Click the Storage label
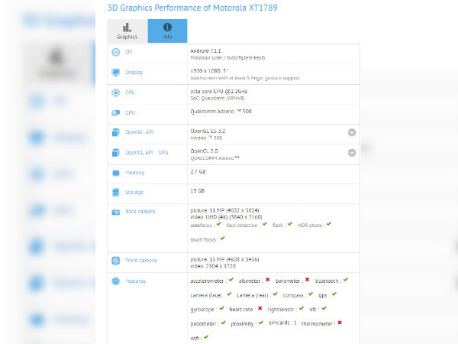 pos(134,193)
